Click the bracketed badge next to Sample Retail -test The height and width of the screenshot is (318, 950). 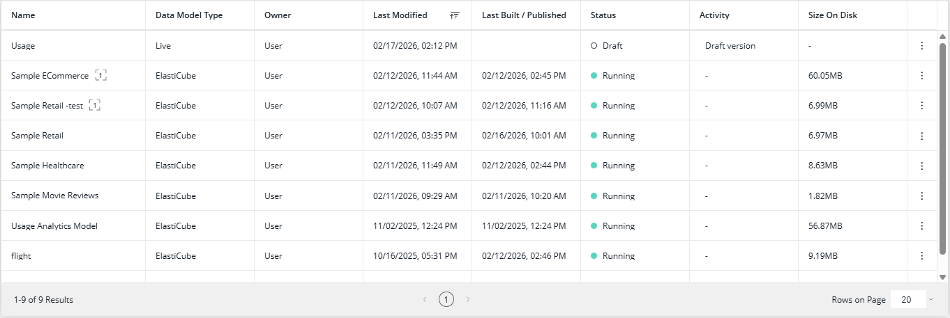(x=96, y=106)
